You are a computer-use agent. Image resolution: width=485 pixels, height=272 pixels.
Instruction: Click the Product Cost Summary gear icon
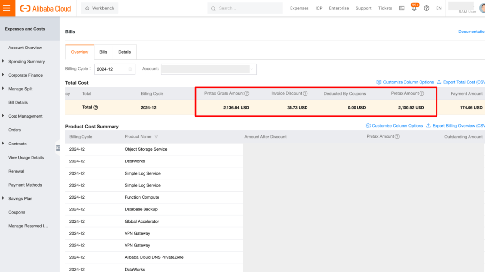tap(368, 126)
